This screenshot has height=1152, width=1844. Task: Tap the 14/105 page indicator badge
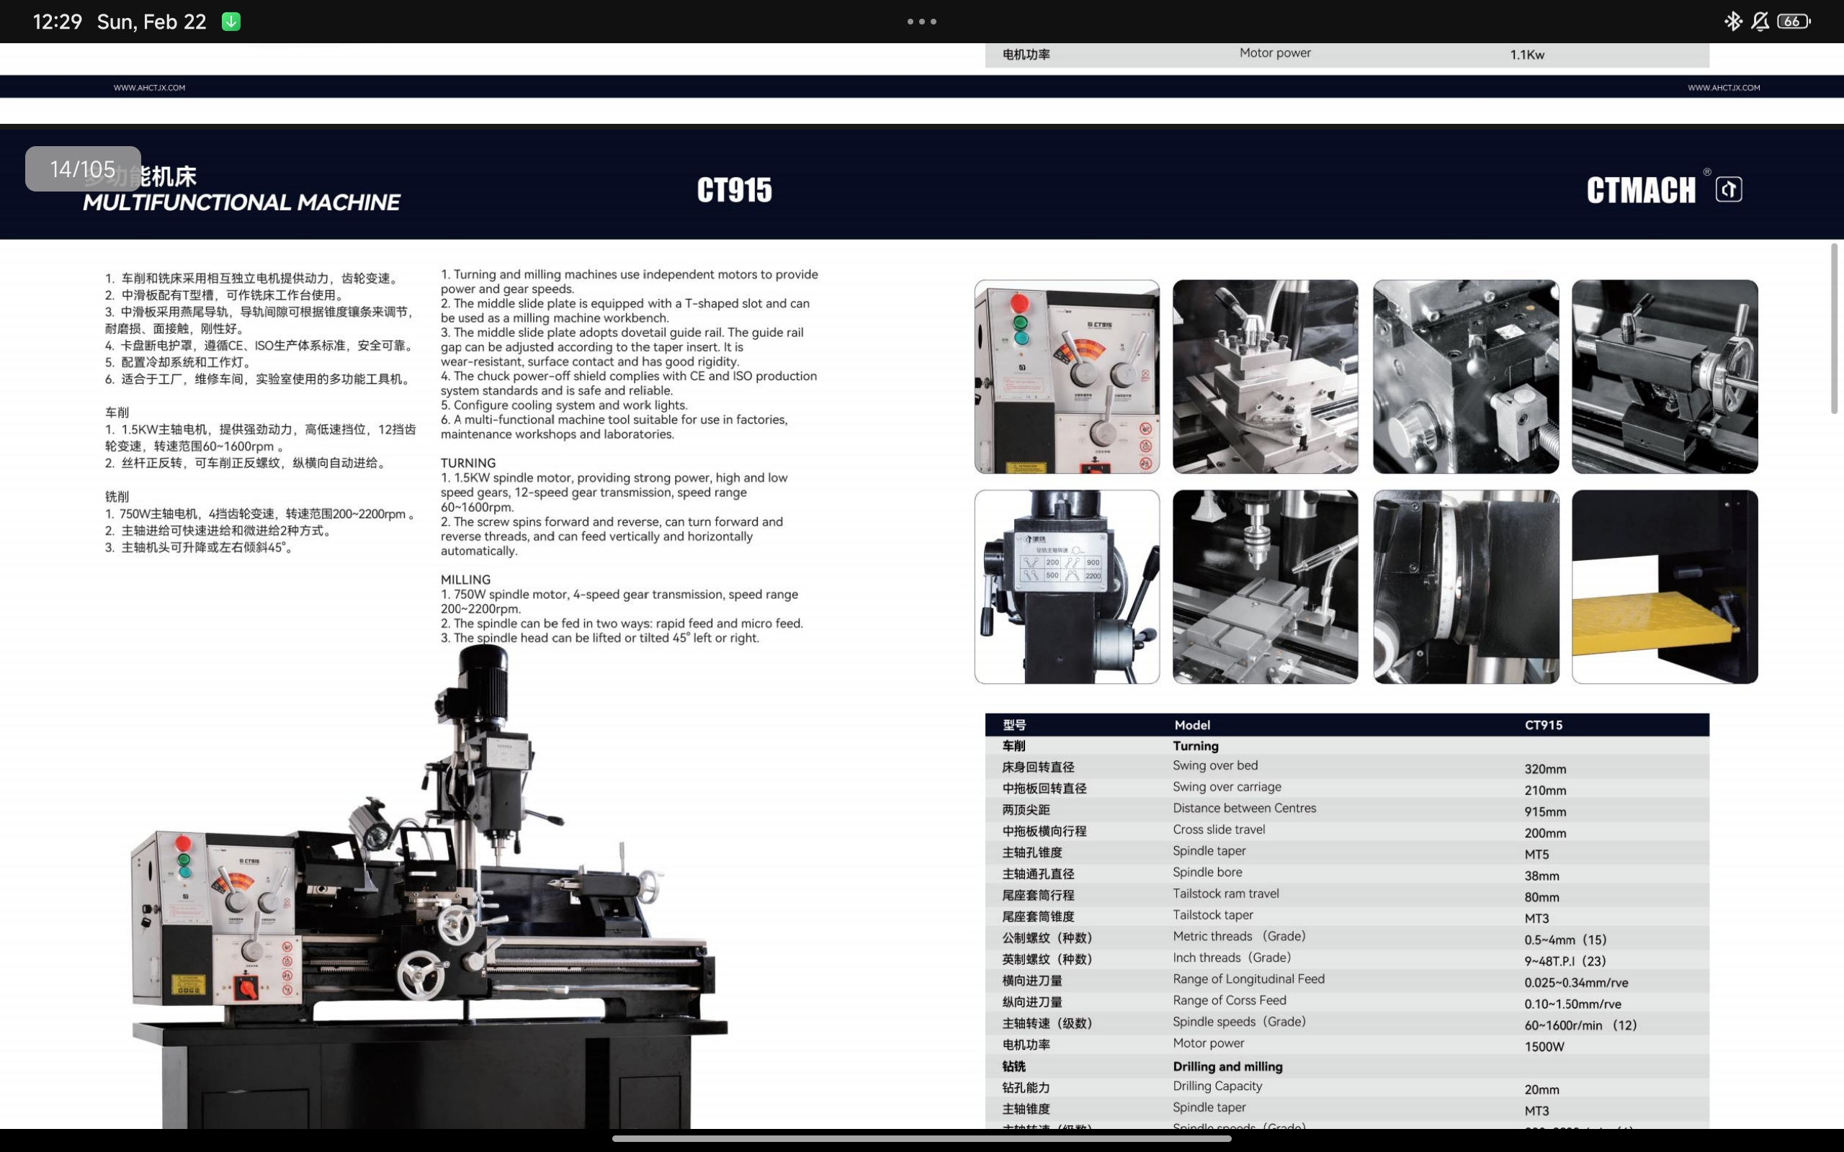pyautogui.click(x=83, y=168)
